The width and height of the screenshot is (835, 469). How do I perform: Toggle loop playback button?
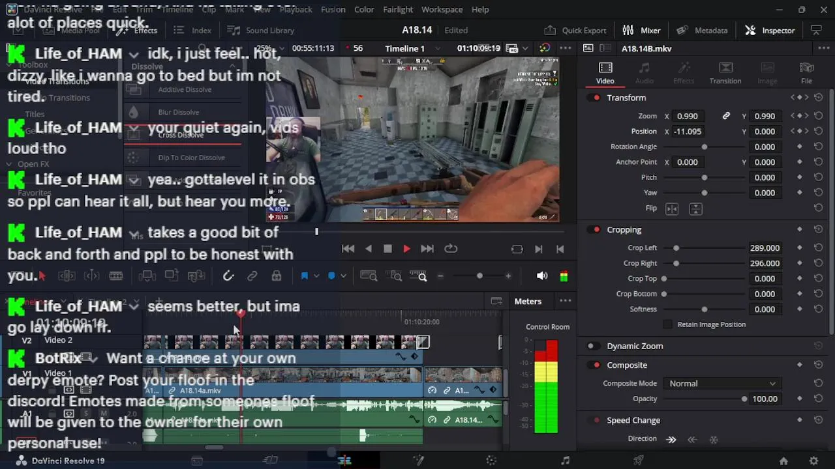[x=451, y=249]
